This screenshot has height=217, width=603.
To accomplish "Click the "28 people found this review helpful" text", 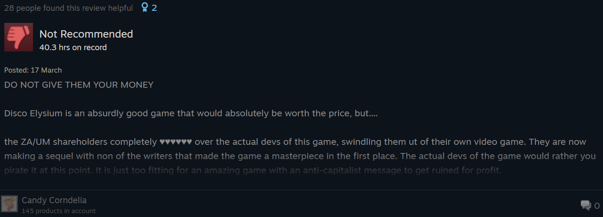I will pyautogui.click(x=69, y=8).
